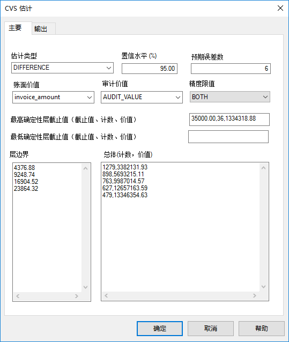This screenshot has width=289, height=342.
Task: Click the 置信水平 field showing 95.00
Action: (x=150, y=69)
